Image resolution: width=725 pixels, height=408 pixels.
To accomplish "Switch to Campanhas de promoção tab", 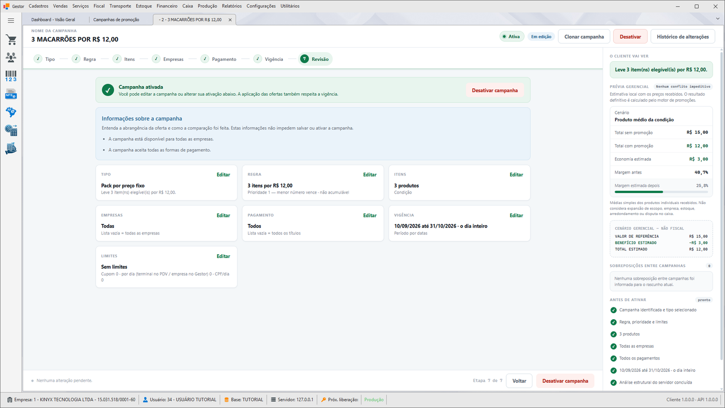I will click(x=116, y=19).
